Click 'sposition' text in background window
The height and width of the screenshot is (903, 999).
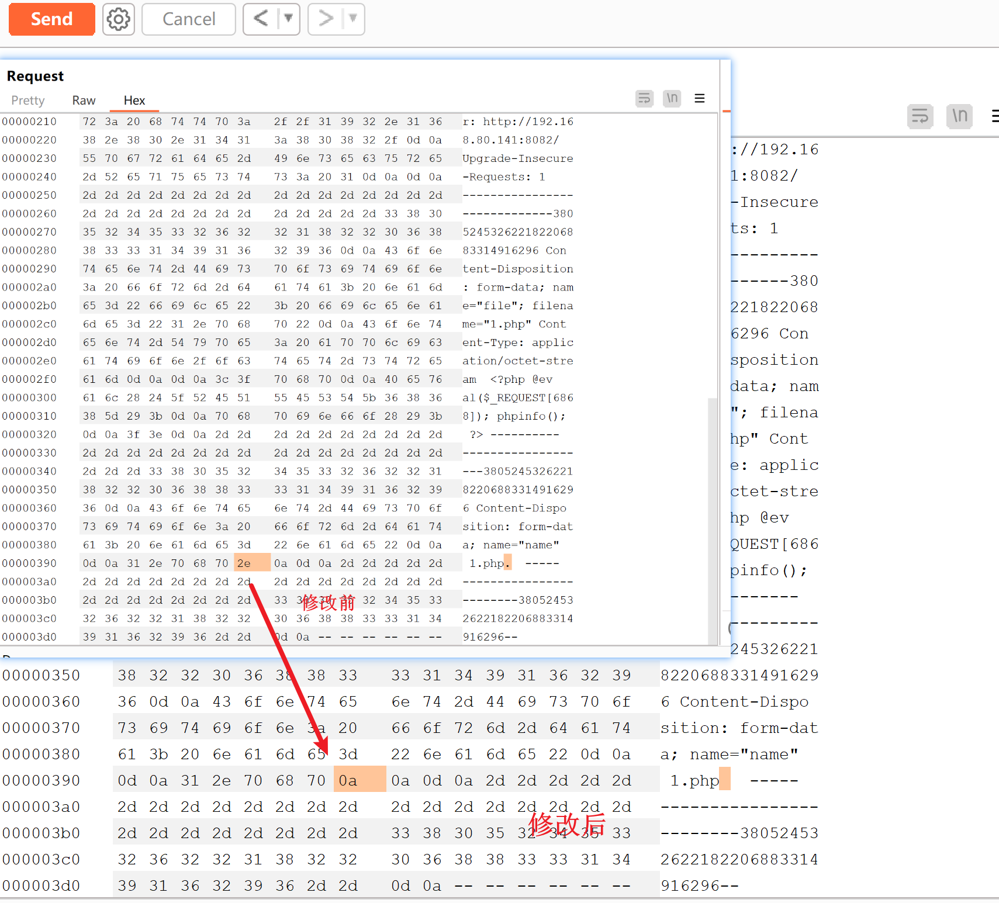point(775,360)
